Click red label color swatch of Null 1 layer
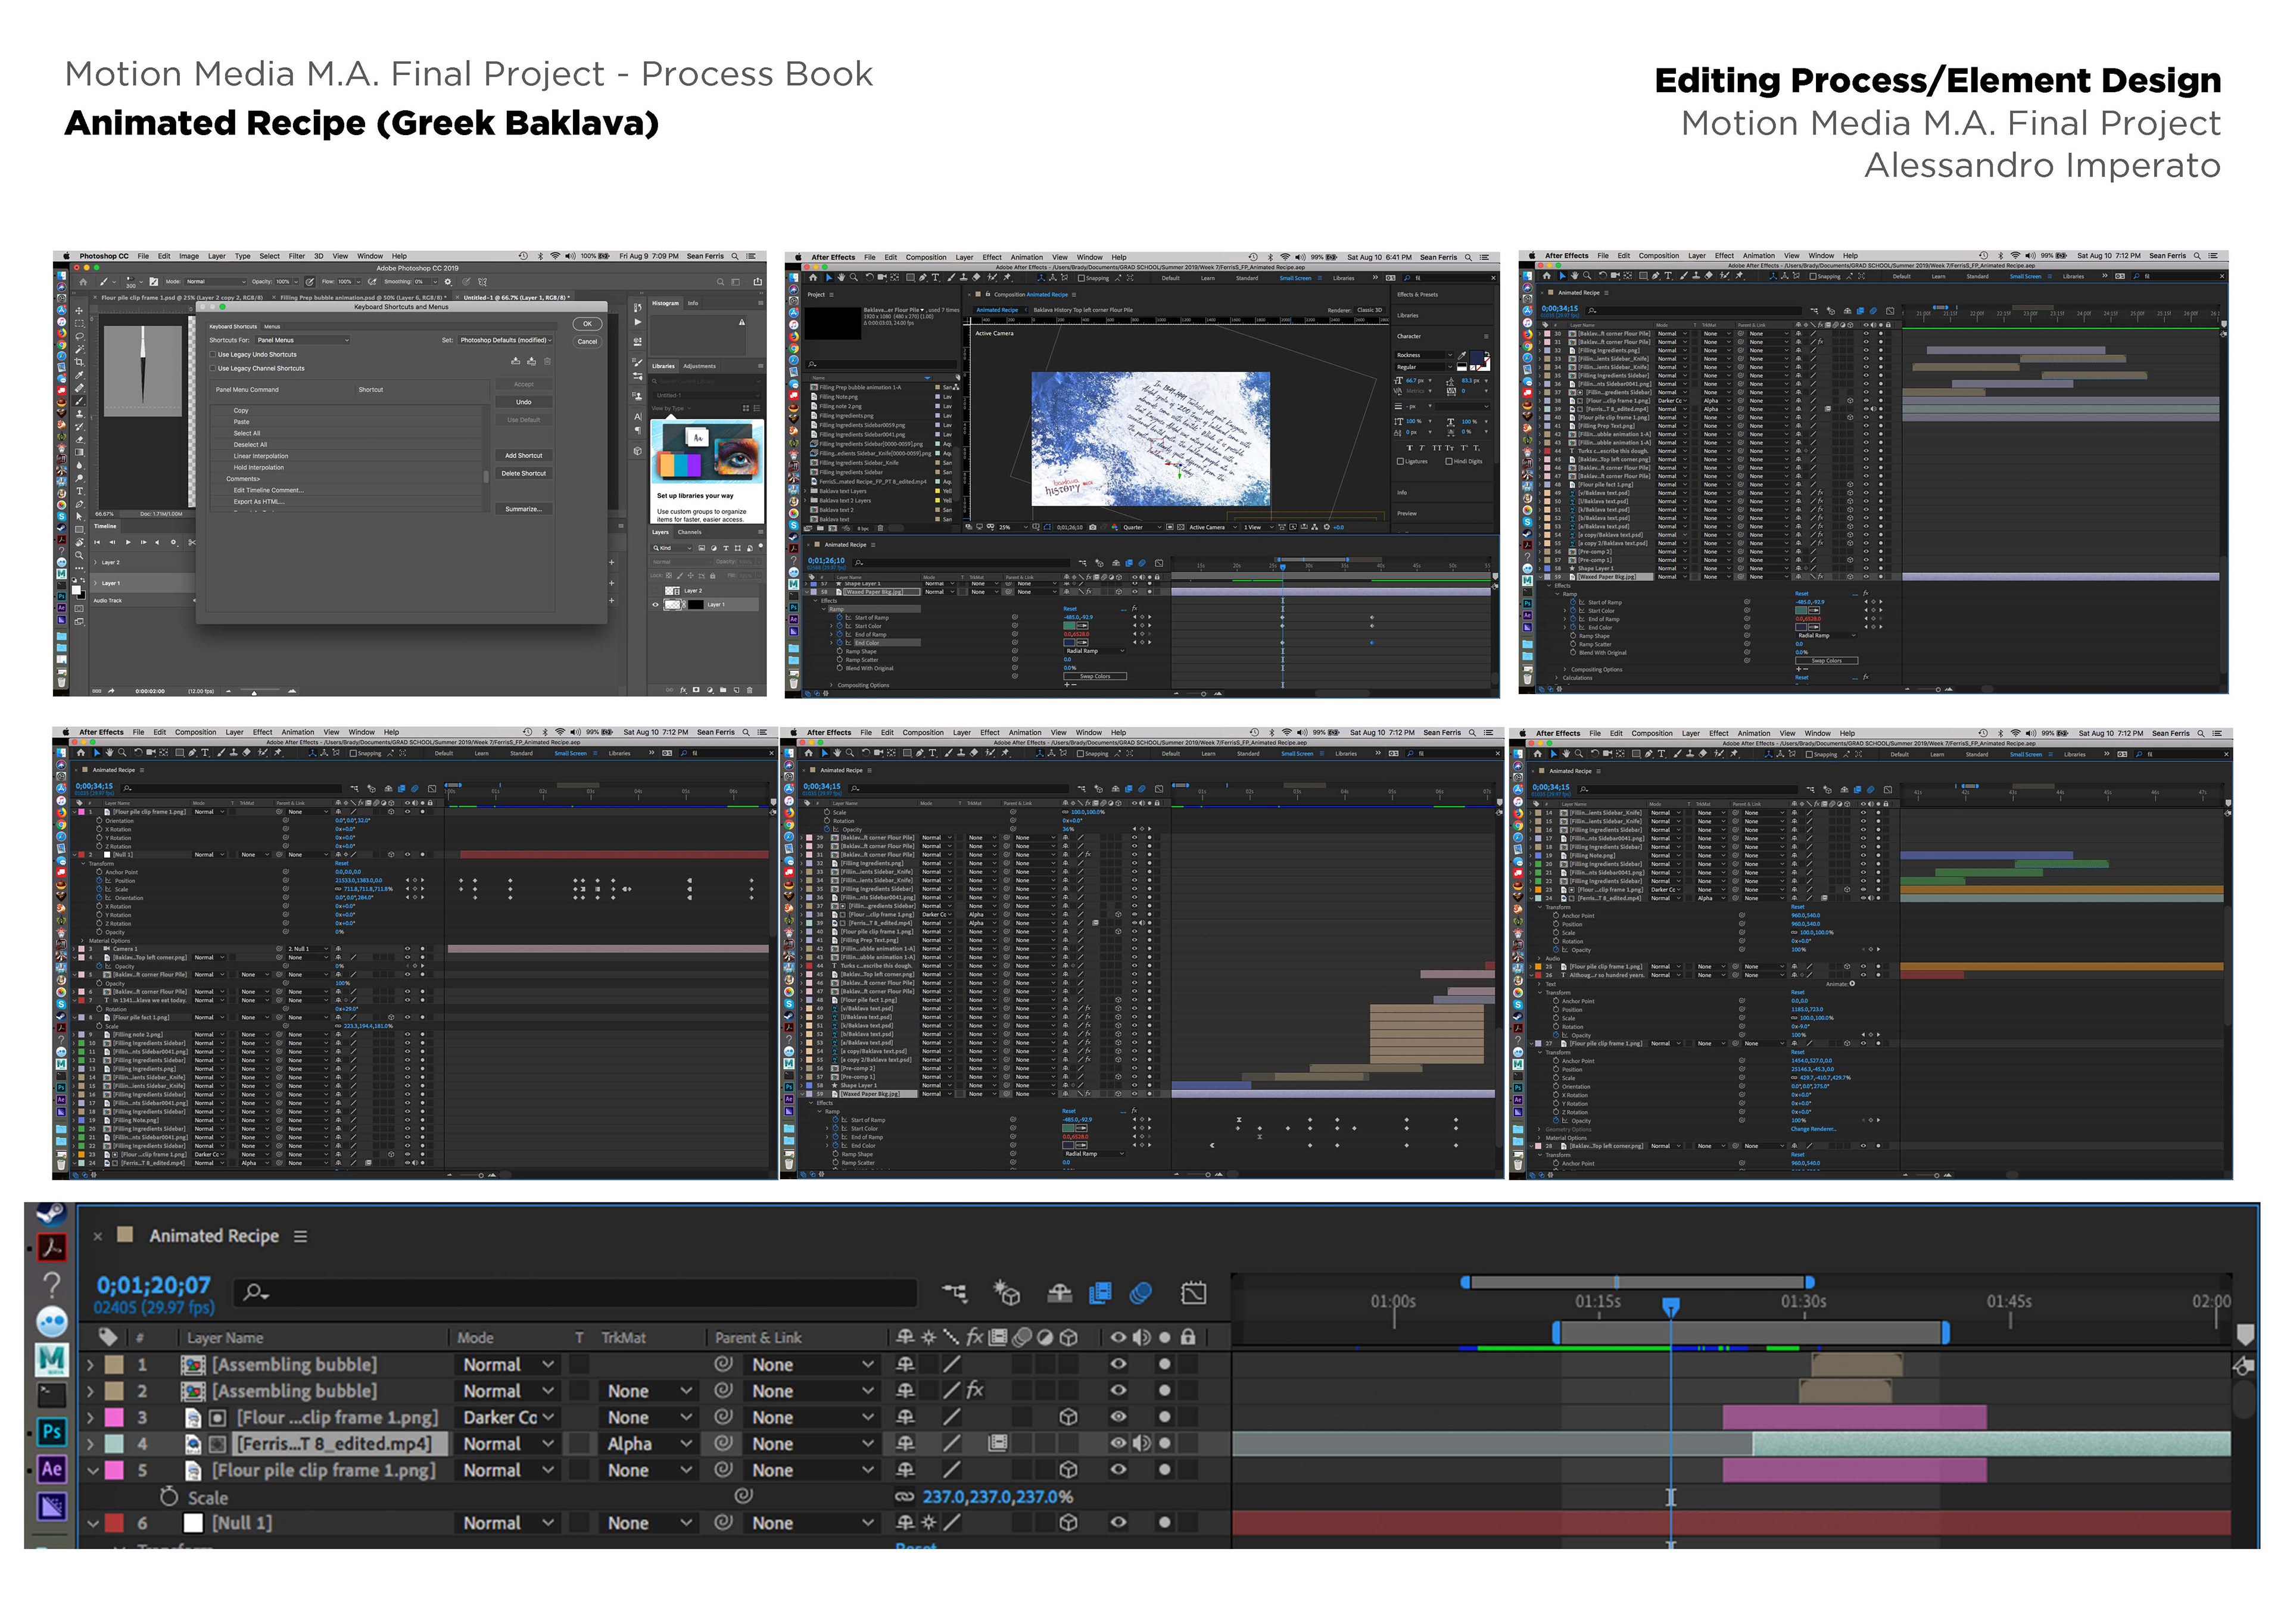This screenshot has height=1624, width=2287. pyautogui.click(x=114, y=1523)
